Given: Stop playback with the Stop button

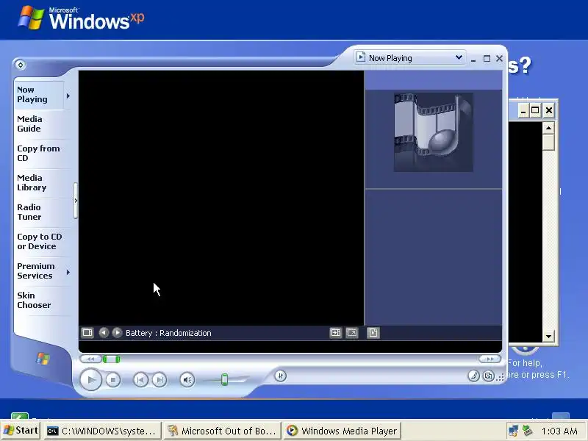Looking at the screenshot, I should click(x=113, y=380).
